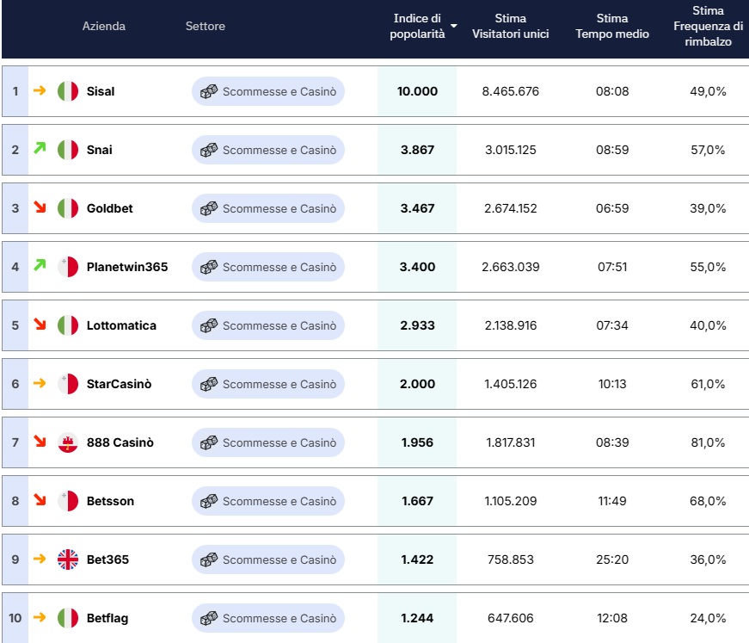Select unique visitors value 647.606
749x643 pixels.
510,618
